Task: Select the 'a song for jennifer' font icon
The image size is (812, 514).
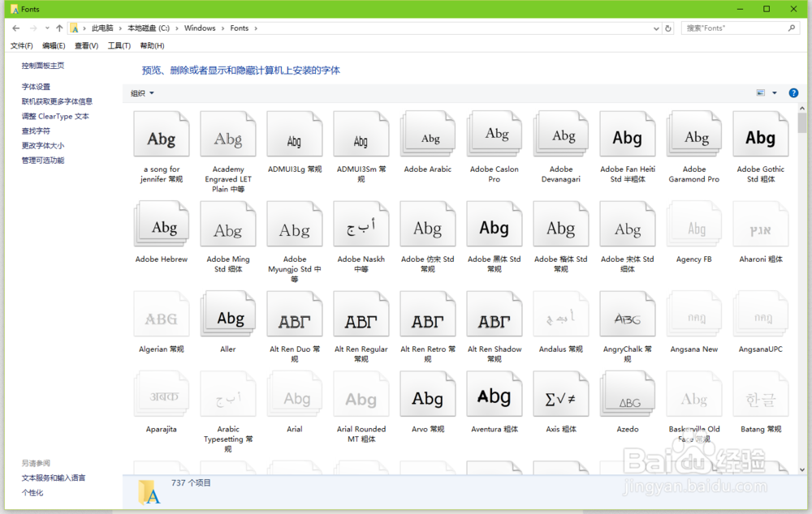Action: tap(161, 134)
